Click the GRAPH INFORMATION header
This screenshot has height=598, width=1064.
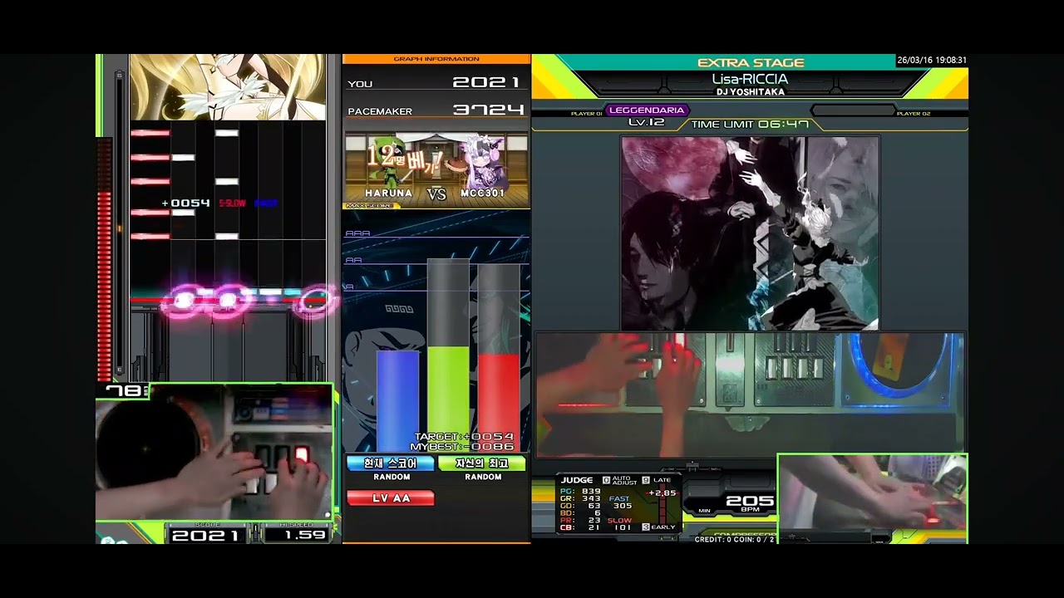[x=436, y=59]
